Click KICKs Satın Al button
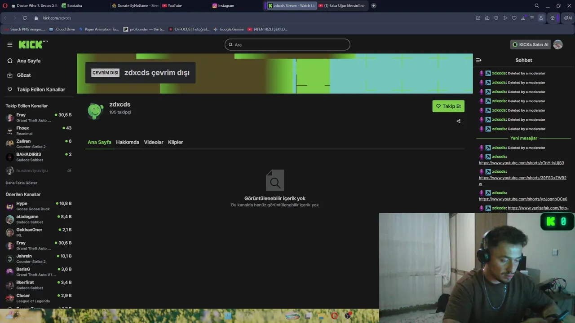The image size is (575, 323). tap(531, 44)
